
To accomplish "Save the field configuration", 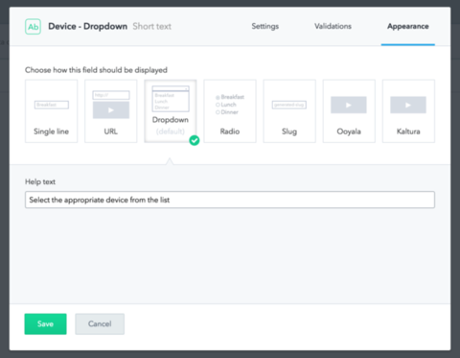I will [45, 323].
